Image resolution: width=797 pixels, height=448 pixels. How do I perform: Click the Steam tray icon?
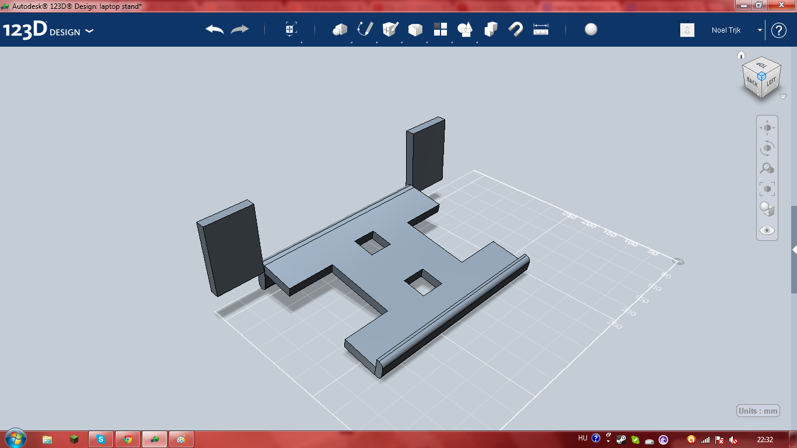tap(622, 439)
